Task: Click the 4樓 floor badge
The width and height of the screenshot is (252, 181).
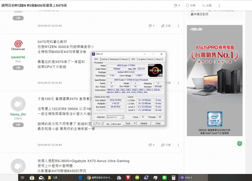Action: point(18,125)
